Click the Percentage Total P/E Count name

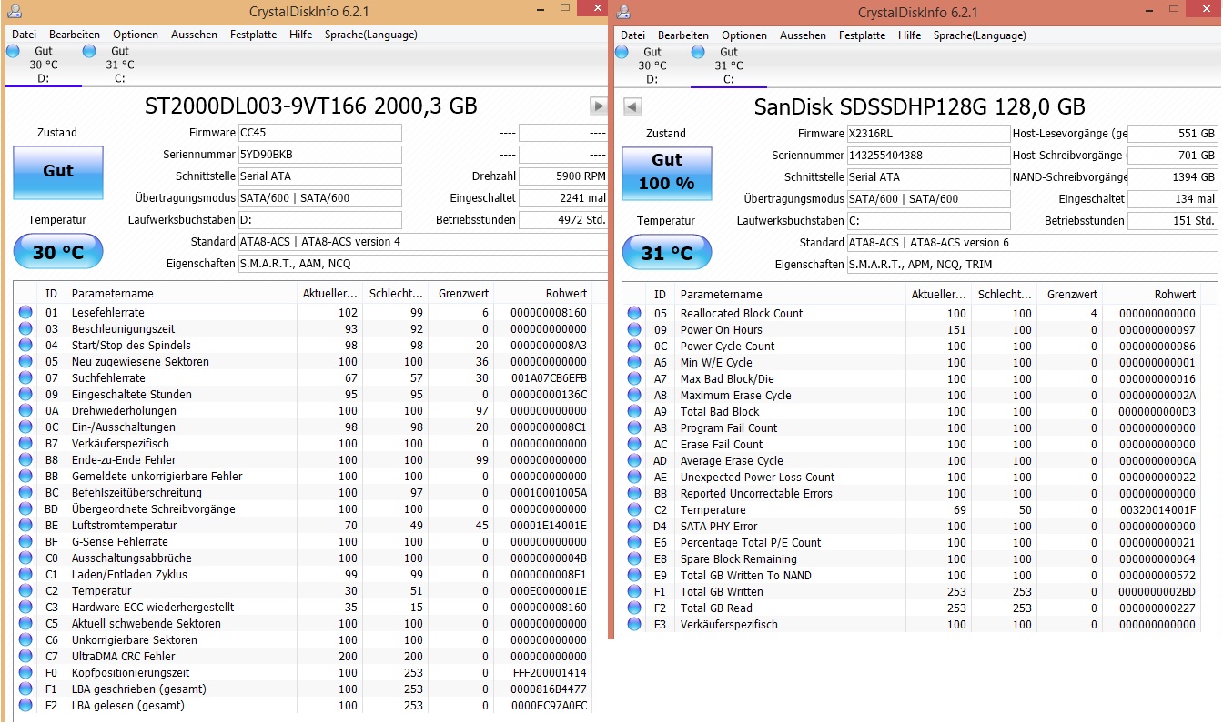pyautogui.click(x=751, y=543)
